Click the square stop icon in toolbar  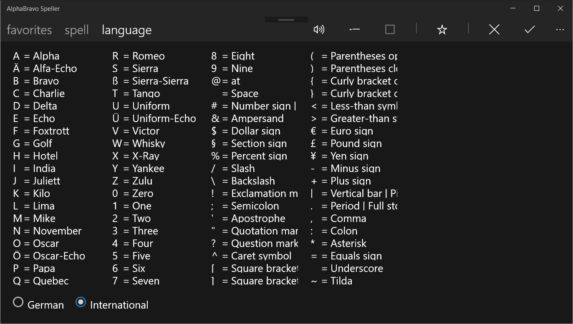pyautogui.click(x=390, y=29)
